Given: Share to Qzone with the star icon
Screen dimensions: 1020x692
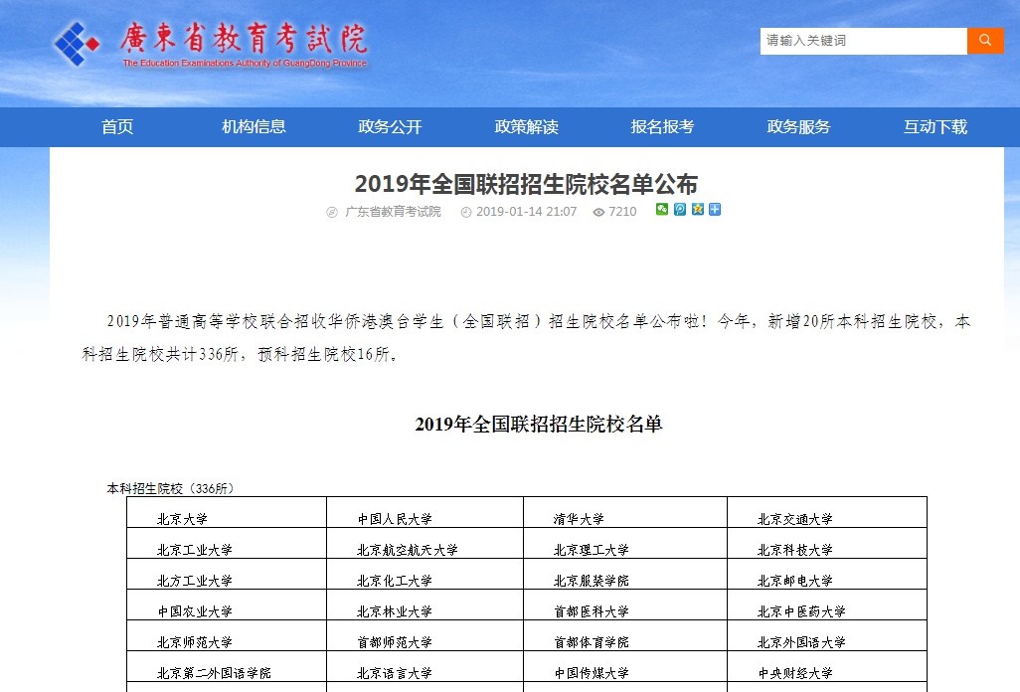Looking at the screenshot, I should (x=697, y=210).
